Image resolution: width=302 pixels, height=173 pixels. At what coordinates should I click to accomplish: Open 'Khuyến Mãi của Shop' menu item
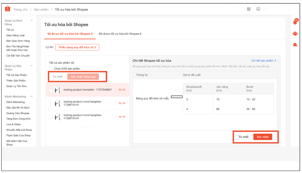pos(19,130)
